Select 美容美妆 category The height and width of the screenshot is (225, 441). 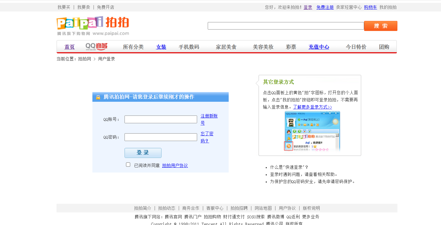[263, 47]
